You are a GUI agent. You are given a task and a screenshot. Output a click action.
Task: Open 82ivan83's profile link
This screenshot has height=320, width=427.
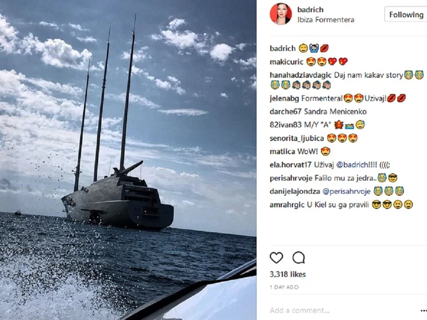click(x=286, y=125)
